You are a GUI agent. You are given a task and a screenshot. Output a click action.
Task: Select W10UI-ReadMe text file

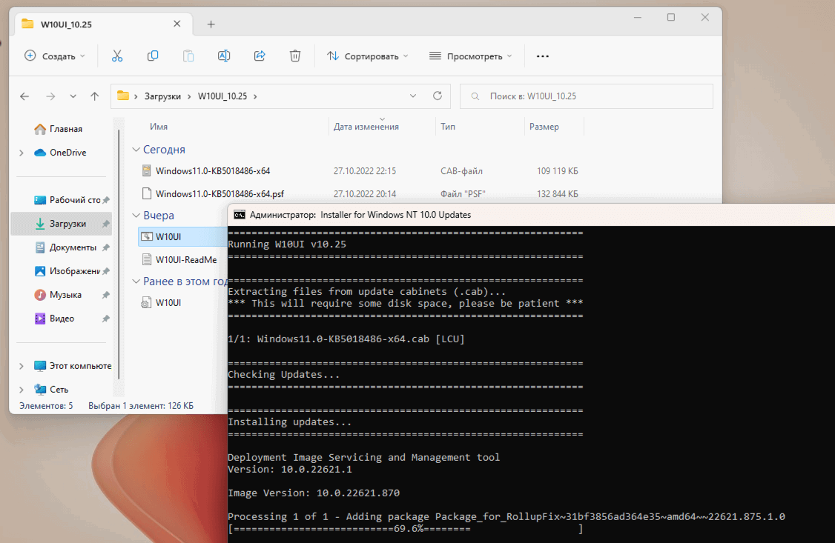[186, 259]
